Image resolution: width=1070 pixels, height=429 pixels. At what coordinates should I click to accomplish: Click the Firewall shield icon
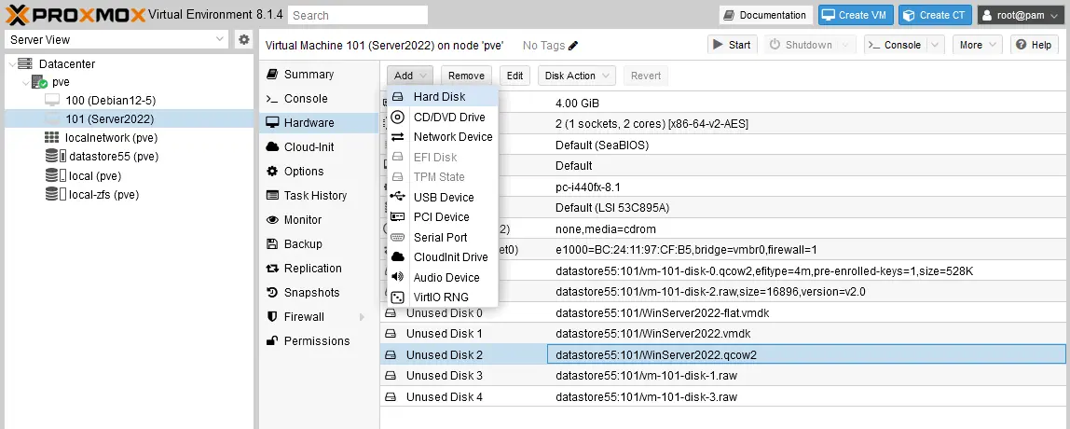(272, 317)
